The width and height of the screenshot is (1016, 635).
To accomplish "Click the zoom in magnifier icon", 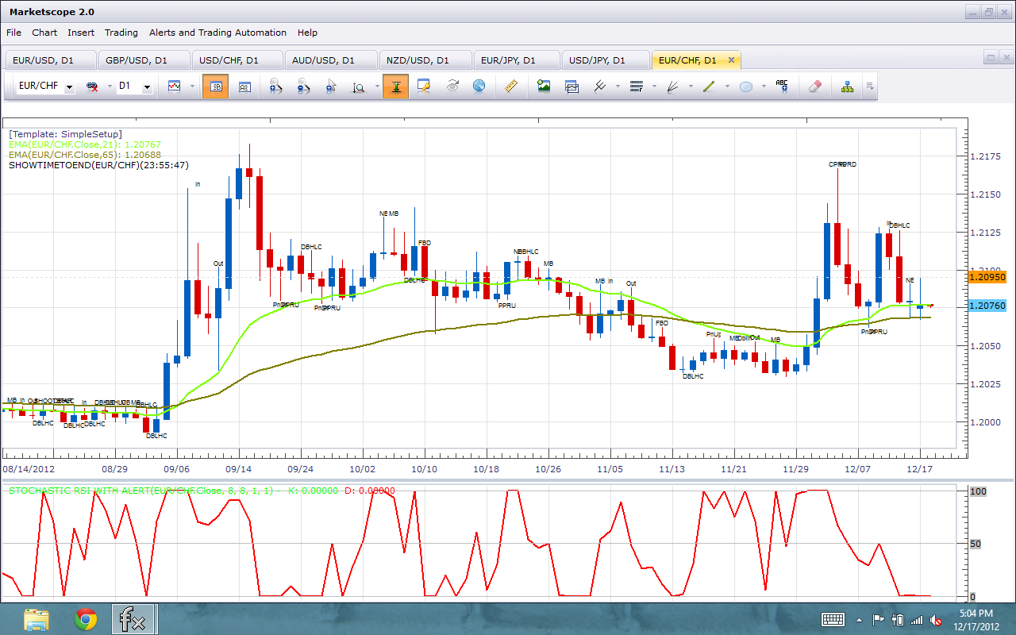I will (275, 87).
